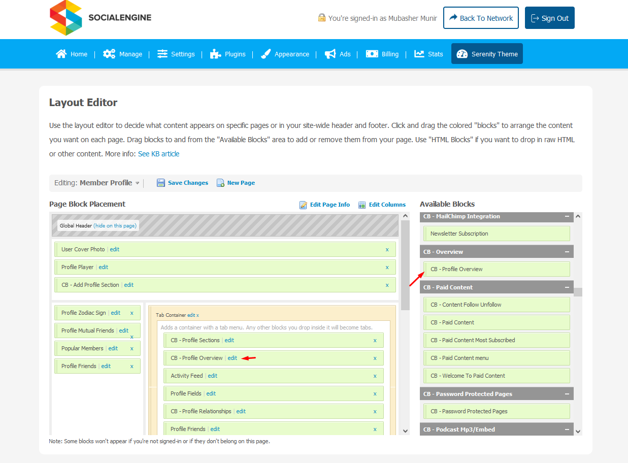This screenshot has width=628, height=463.
Task: Click the Edit Columns icon
Action: pos(362,205)
